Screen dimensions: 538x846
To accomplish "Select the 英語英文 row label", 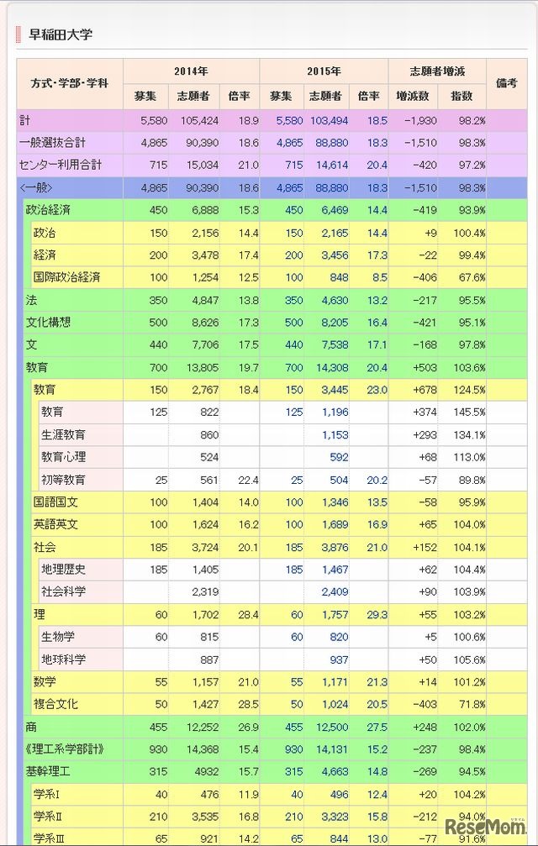I will click(x=55, y=524).
